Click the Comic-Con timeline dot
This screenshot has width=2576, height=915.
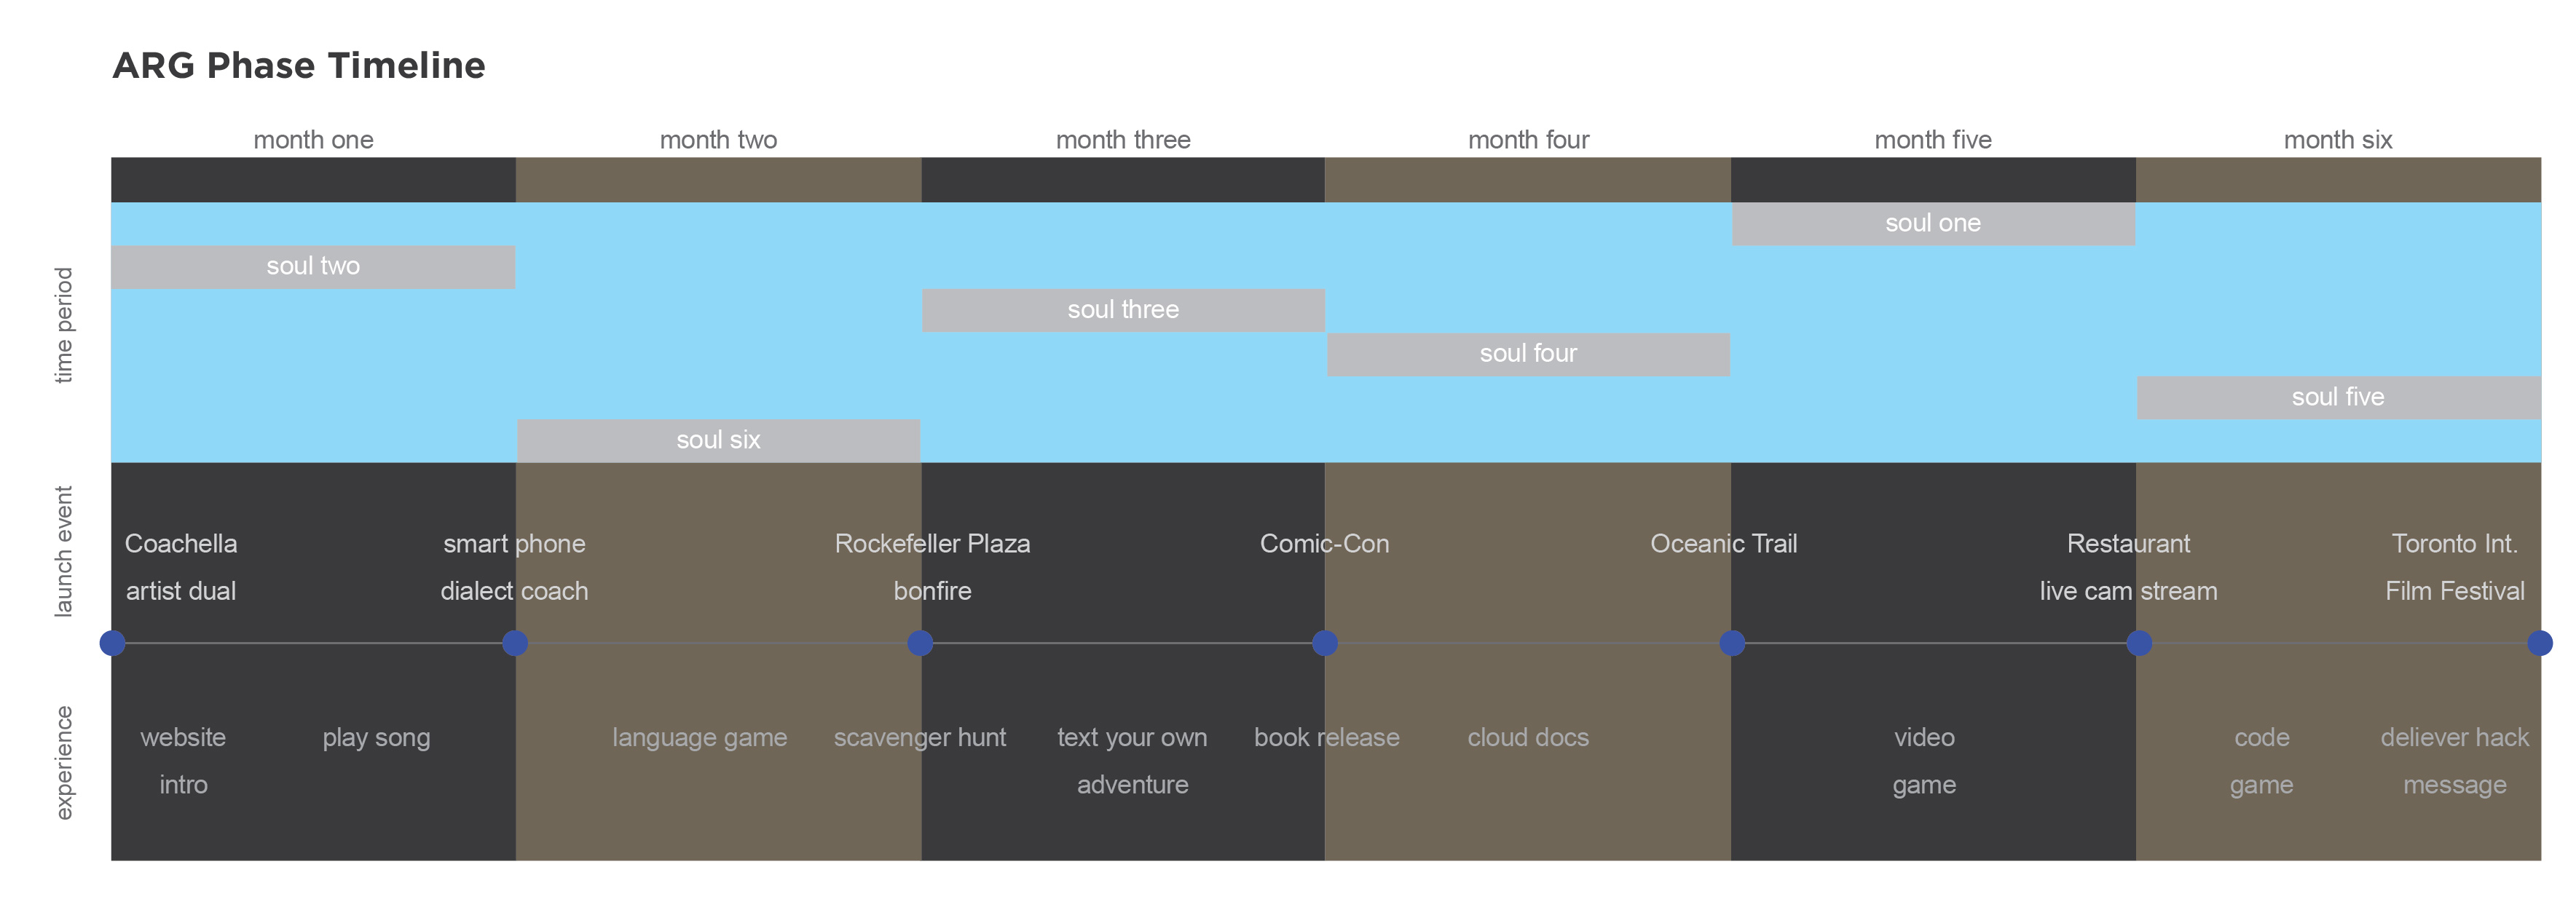[x=1325, y=643]
